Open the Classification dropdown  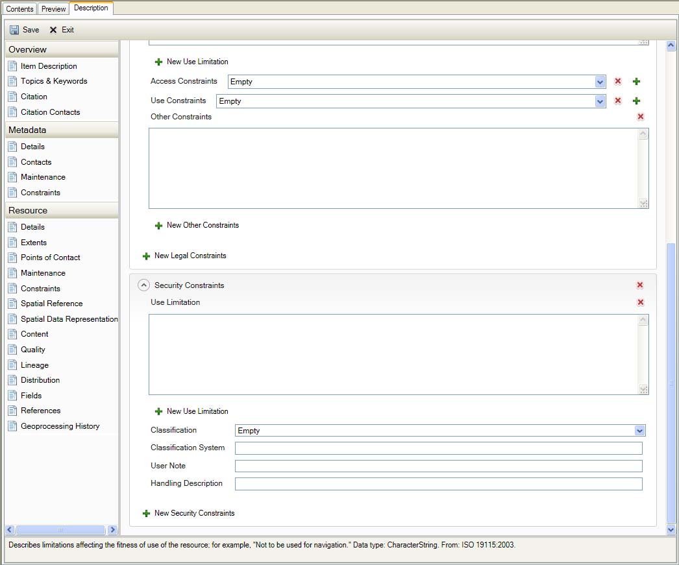click(x=639, y=431)
